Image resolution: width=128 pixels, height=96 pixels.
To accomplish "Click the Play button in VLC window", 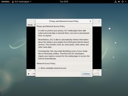I will 29,74.
